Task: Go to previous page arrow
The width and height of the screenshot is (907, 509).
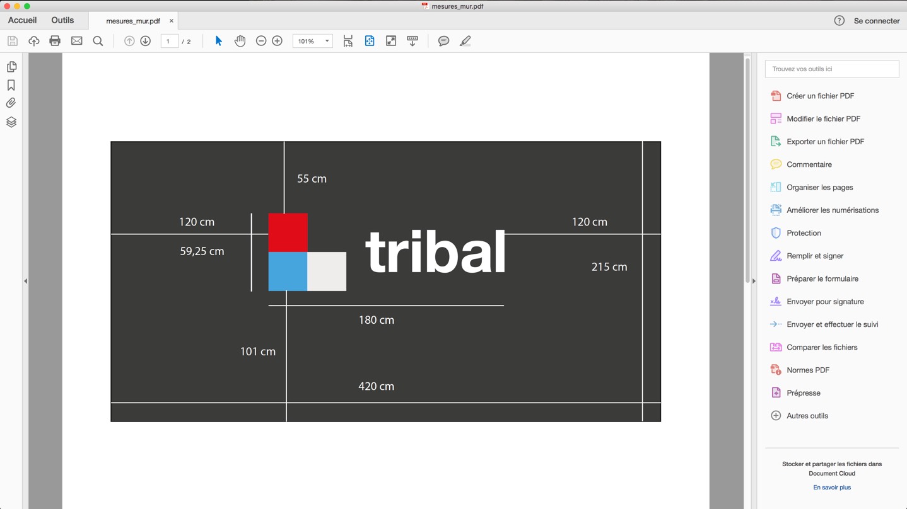Action: tap(129, 41)
